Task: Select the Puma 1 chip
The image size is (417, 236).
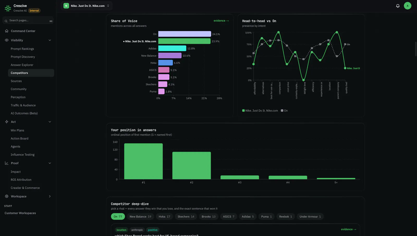Action: click(266, 216)
